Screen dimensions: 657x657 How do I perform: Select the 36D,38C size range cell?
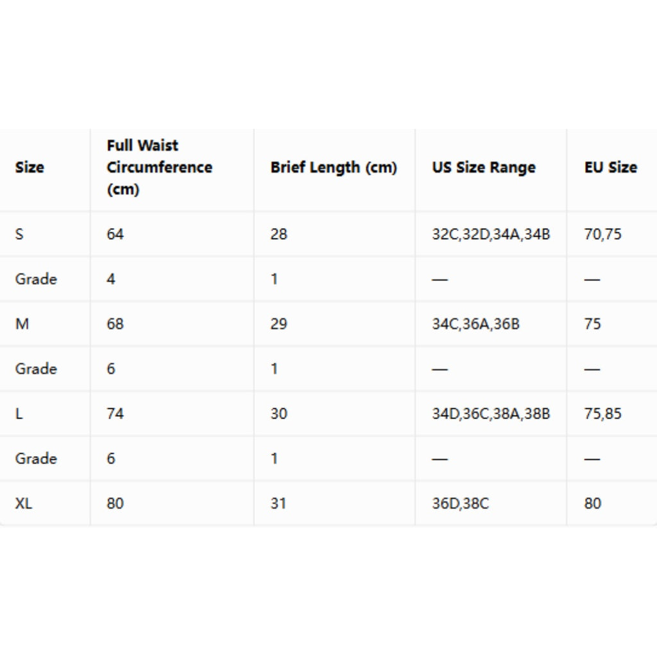460,503
